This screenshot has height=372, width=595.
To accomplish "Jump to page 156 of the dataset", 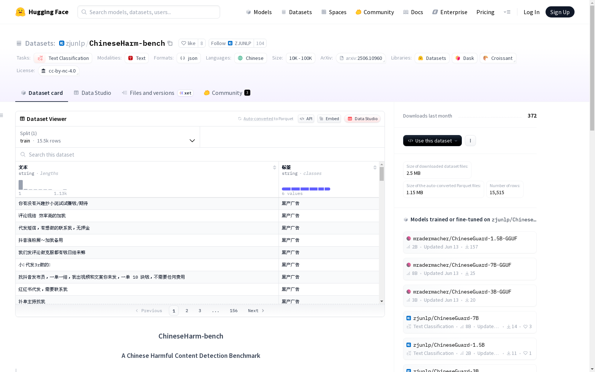I will pyautogui.click(x=234, y=311).
